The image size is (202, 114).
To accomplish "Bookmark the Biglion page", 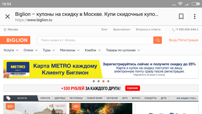I will (181, 17).
